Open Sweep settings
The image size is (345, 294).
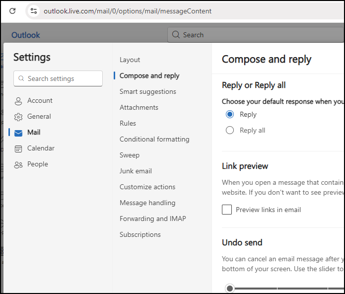pos(130,155)
